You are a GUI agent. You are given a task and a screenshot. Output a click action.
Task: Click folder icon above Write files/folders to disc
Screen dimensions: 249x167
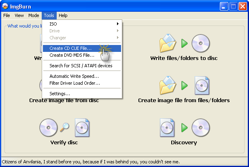168,43
